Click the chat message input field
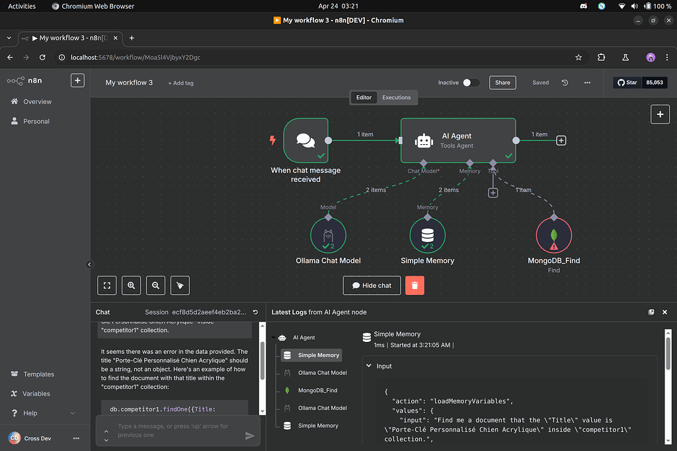This screenshot has height=451, width=677. pyautogui.click(x=174, y=430)
